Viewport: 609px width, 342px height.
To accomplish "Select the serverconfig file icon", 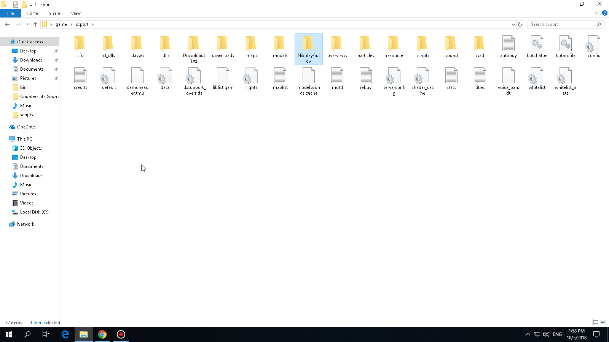I will [x=394, y=76].
